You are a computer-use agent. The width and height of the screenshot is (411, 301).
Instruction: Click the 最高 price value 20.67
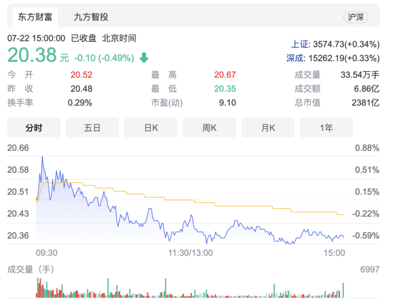coord(225,75)
